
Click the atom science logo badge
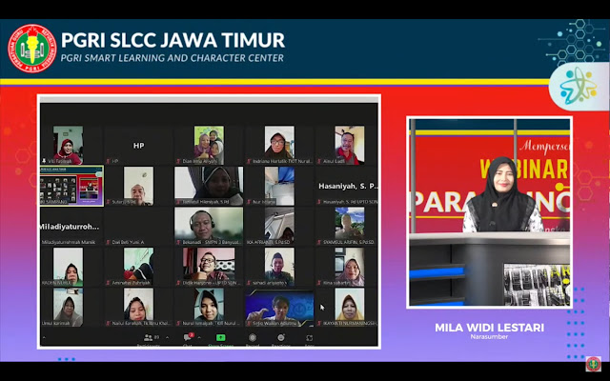point(579,86)
